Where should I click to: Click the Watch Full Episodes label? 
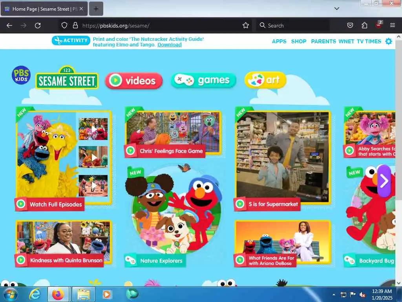coord(56,204)
